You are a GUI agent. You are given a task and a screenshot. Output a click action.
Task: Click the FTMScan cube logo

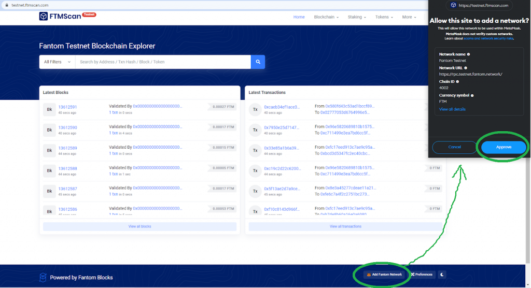pos(44,16)
